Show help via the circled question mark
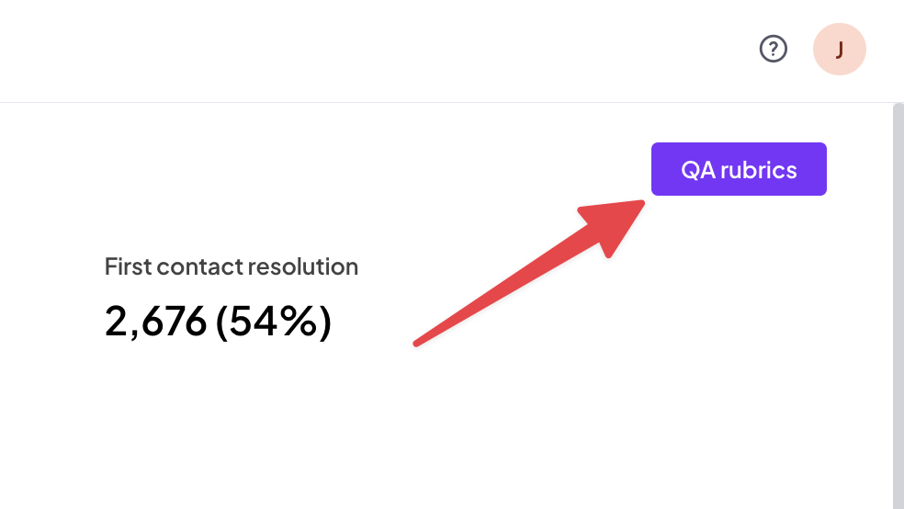 pos(774,49)
